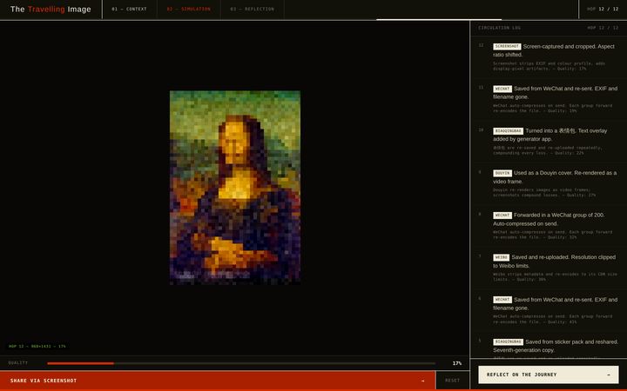Screen dimensions: 627x391
Task: Switch to the 02 — Simulation tab
Action: tap(188, 9)
